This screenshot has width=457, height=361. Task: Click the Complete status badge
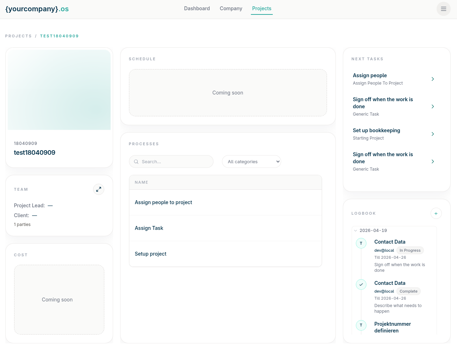(x=408, y=291)
